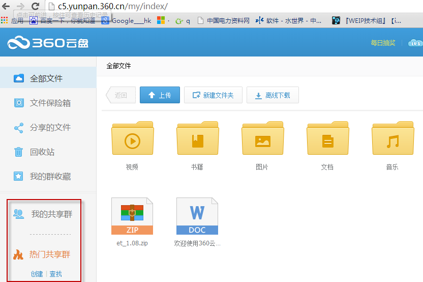Open the 文档 documents folder icon
This screenshot has width=423, height=282.
click(x=328, y=138)
